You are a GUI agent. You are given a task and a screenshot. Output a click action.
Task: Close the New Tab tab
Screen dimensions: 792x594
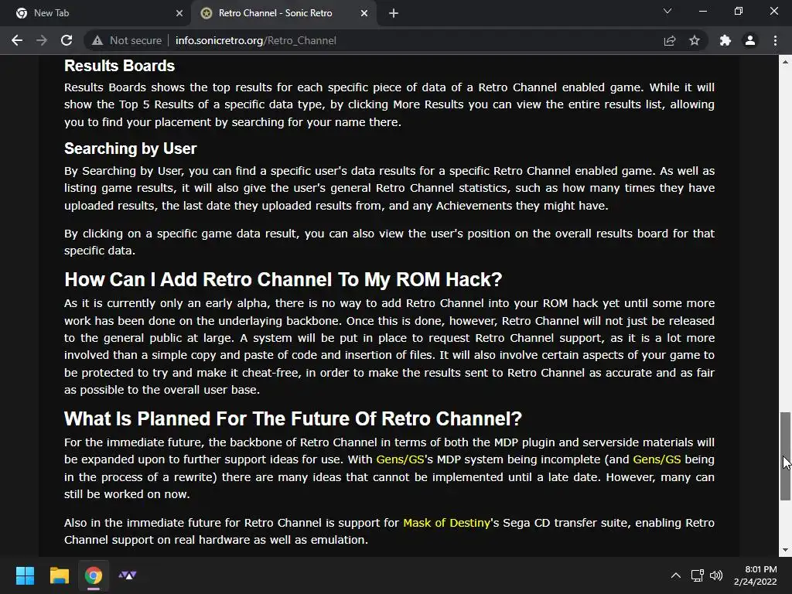(x=179, y=13)
